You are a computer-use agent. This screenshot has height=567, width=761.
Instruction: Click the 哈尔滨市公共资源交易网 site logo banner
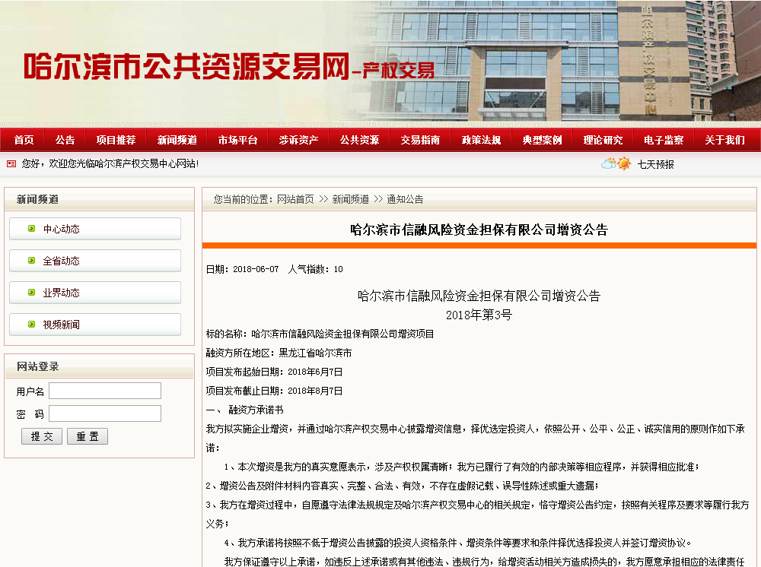(x=229, y=66)
